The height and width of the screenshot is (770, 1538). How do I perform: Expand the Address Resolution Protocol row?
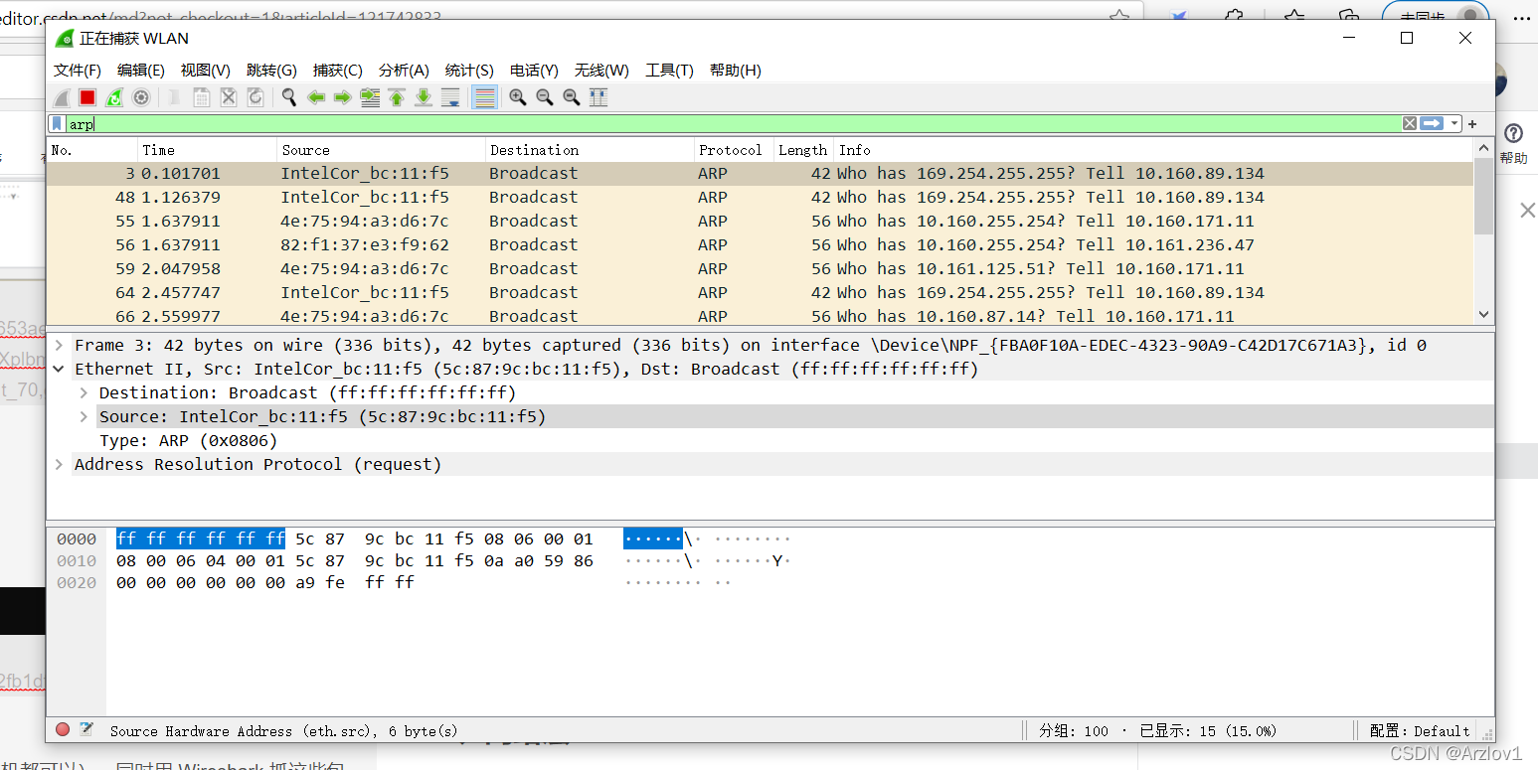tap(60, 464)
